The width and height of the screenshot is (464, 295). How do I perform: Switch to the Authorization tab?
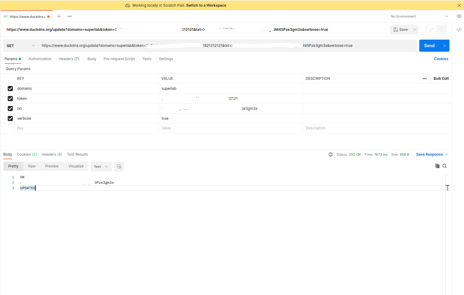click(x=40, y=59)
